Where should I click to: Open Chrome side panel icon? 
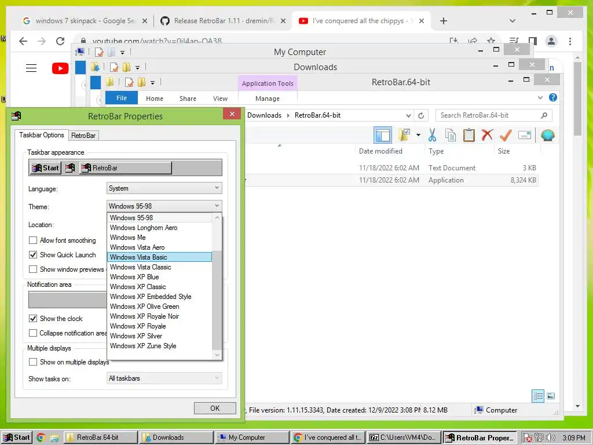point(533,41)
